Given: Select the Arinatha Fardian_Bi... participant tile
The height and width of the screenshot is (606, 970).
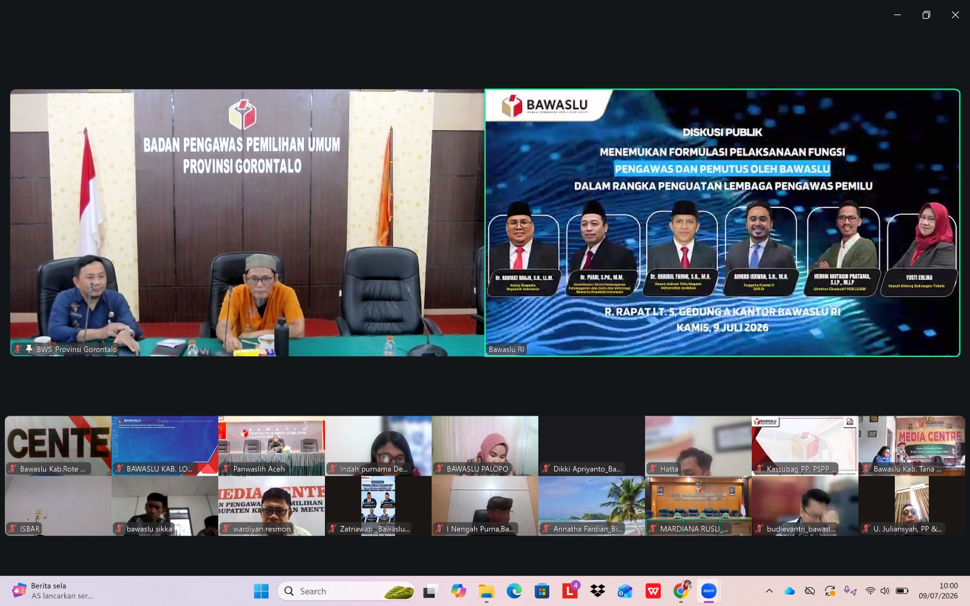Looking at the screenshot, I should [x=592, y=505].
